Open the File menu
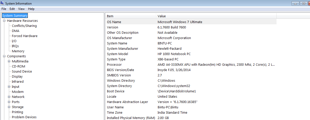This screenshot has width=310, height=120. [x=4, y=9]
